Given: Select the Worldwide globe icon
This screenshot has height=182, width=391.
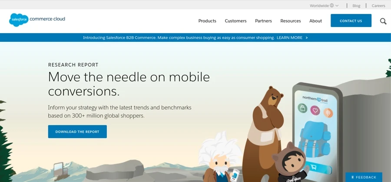Looking at the screenshot, I should click(x=331, y=6).
